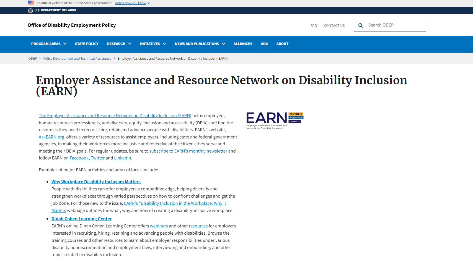Follow the Facebook link

tap(79, 158)
